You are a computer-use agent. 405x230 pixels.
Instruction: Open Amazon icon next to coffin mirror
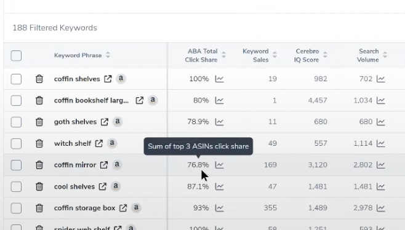tap(117, 164)
